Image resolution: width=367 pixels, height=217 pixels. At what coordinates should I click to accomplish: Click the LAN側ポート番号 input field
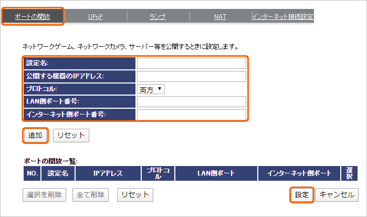pyautogui.click(x=191, y=102)
